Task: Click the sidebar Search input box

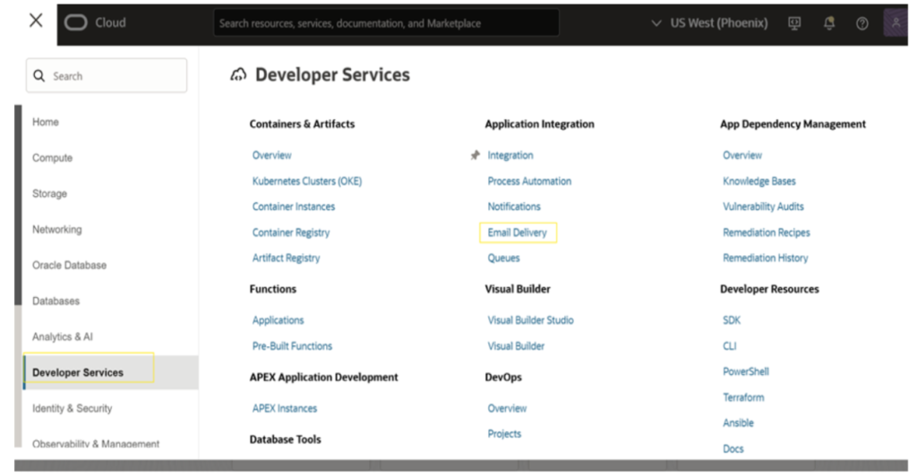Action: click(107, 75)
